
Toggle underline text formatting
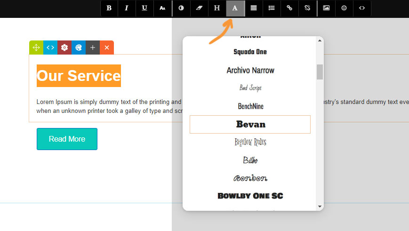(144, 8)
